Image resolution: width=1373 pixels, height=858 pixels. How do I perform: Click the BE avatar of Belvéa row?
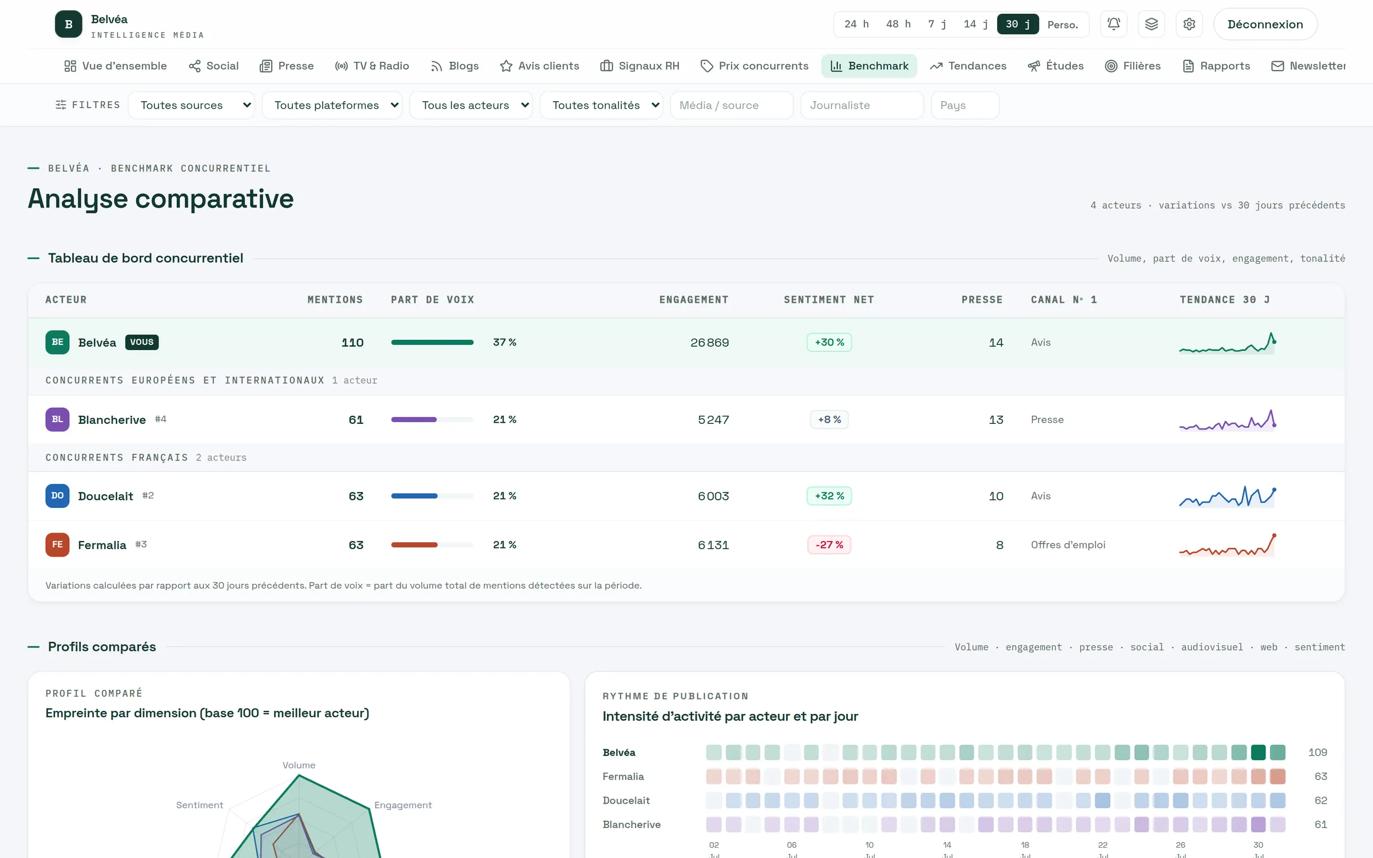click(x=57, y=342)
